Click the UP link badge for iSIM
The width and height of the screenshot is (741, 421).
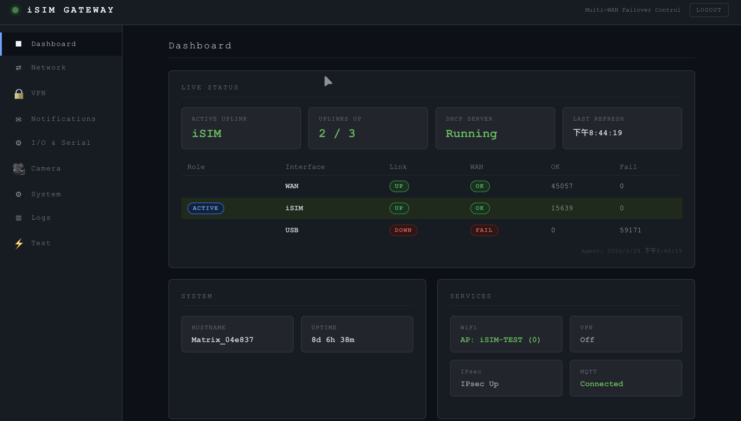pos(399,208)
